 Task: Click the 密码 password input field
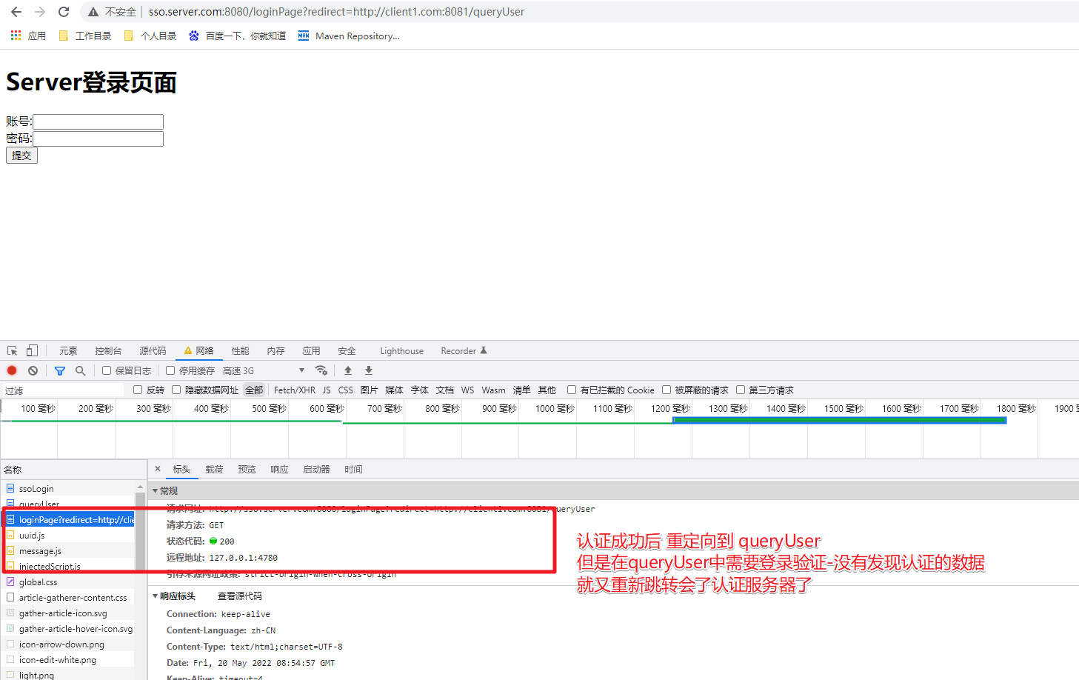98,139
